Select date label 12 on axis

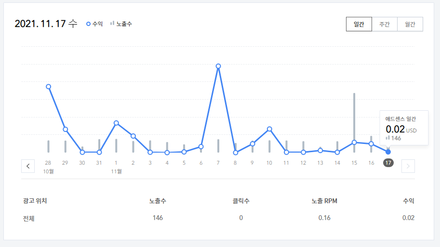(x=303, y=163)
